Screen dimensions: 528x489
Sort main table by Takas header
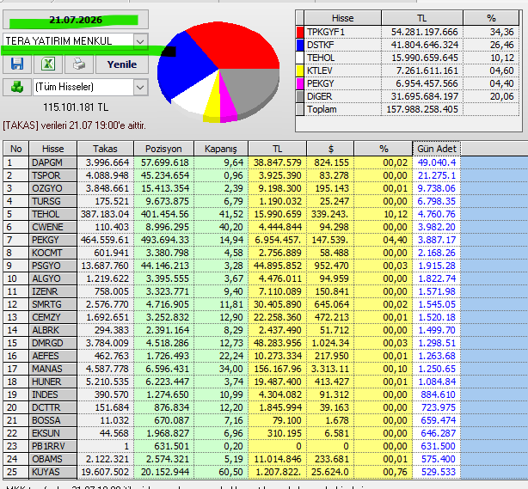106,149
